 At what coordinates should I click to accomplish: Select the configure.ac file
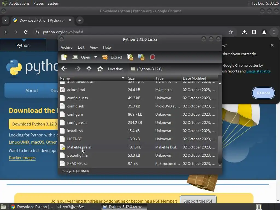[138, 122]
